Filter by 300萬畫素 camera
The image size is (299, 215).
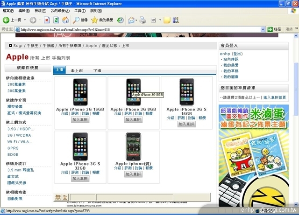coord(17,91)
